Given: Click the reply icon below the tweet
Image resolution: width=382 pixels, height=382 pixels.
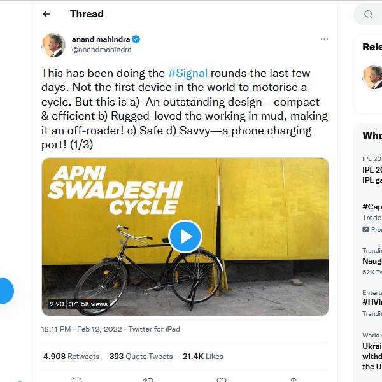Looking at the screenshot, I should coord(77,379).
